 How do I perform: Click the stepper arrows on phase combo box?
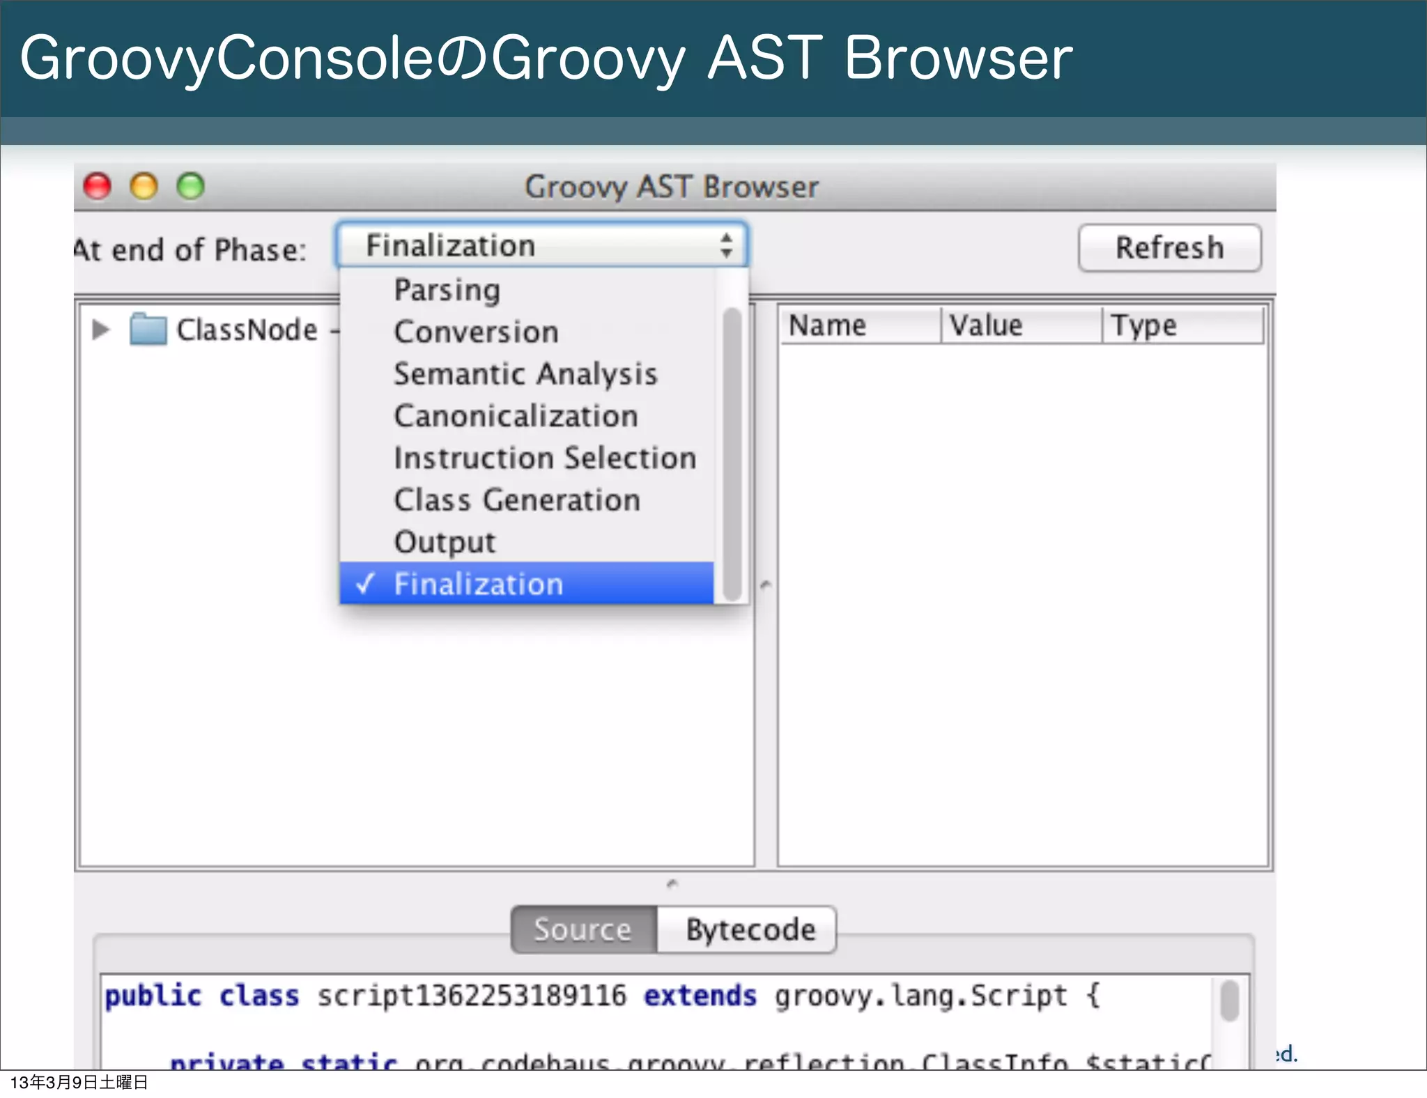727,245
